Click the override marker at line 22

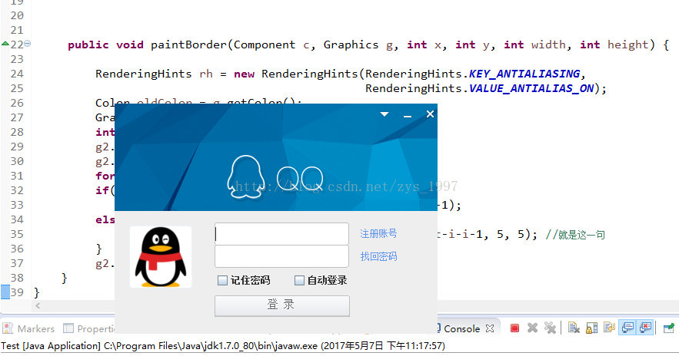(x=5, y=44)
